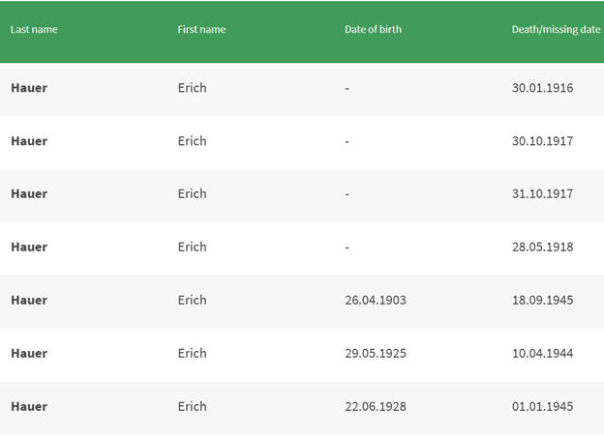Screen dimensions: 604x436
Task: Click the death date 31.10.1917 cell
Action: 543,194
